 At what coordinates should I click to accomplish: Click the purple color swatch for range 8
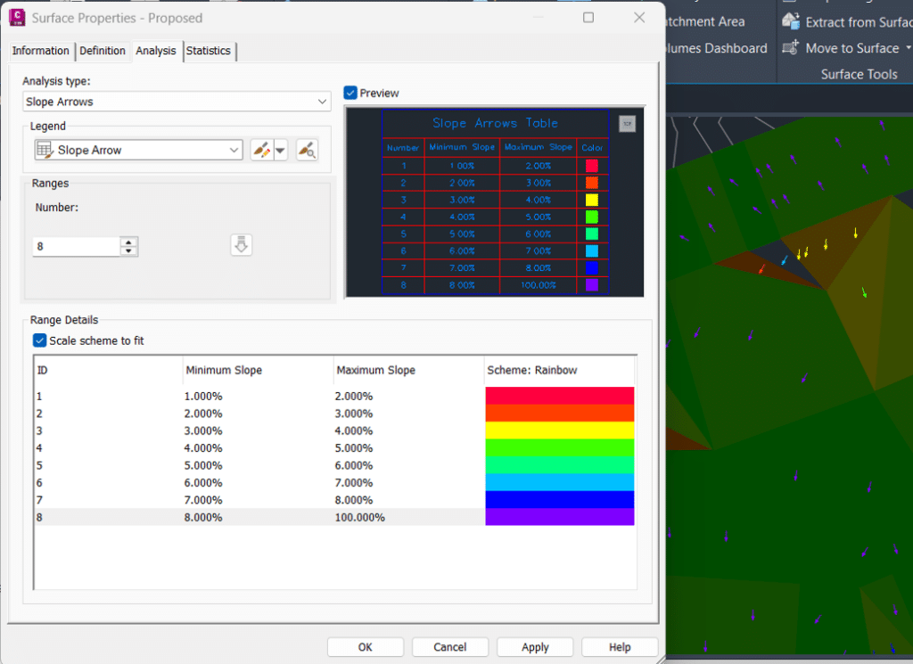(x=560, y=517)
